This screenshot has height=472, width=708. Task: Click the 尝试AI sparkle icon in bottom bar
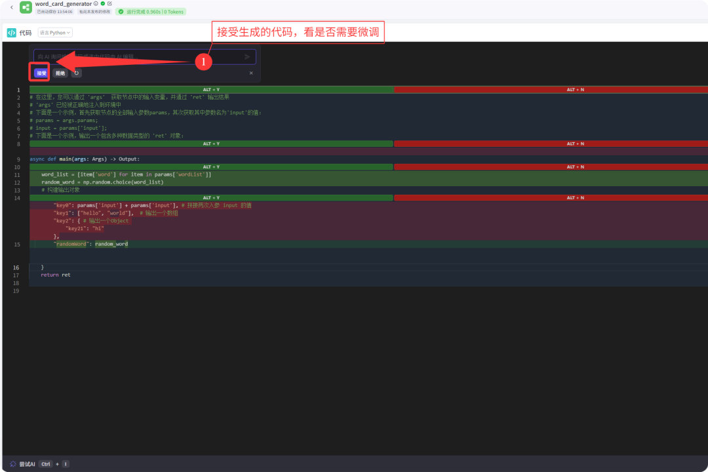[12, 464]
